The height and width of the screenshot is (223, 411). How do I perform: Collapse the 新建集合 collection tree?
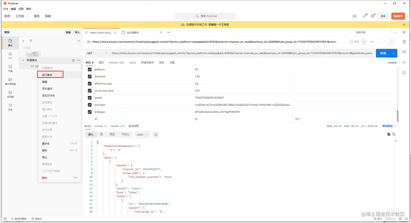coord(23,60)
